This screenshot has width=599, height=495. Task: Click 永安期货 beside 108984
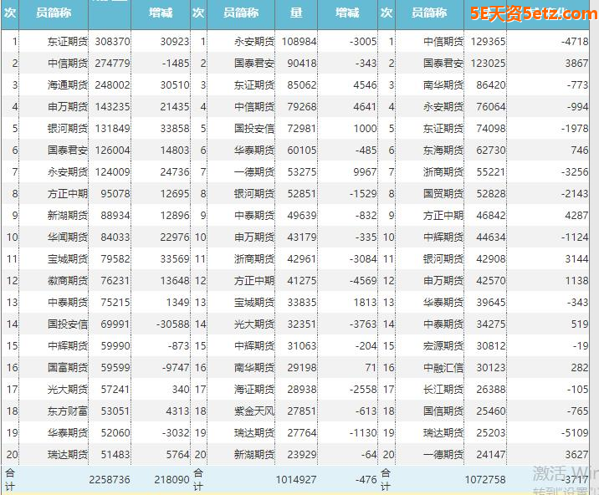pyautogui.click(x=254, y=41)
